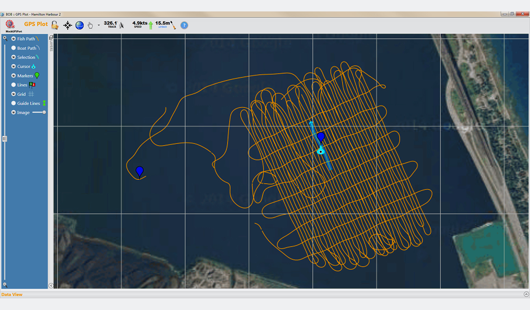Viewport: 530px width, 310px height.
Task: Click the globe map view icon
Action: [79, 25]
